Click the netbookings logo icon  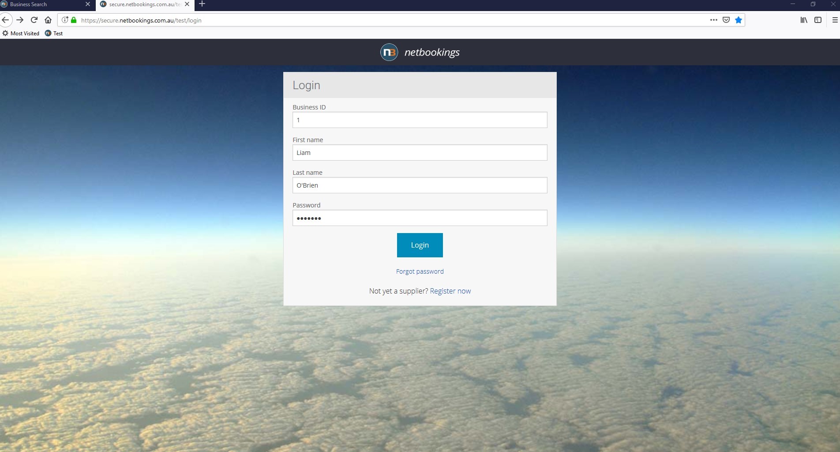tap(389, 52)
